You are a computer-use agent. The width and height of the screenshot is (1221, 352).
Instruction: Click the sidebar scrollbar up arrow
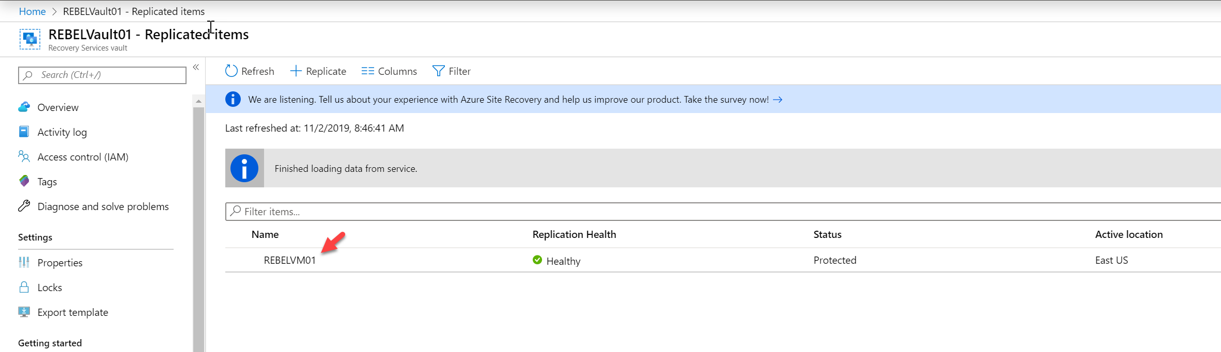(x=198, y=101)
